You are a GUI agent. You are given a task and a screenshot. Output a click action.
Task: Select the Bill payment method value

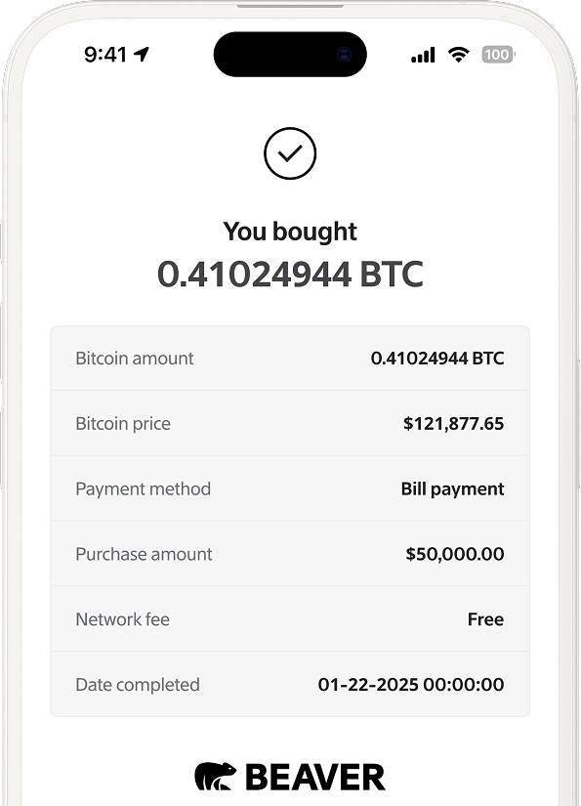[453, 488]
